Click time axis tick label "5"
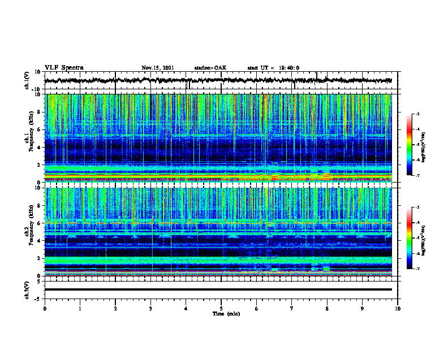 click(x=221, y=309)
